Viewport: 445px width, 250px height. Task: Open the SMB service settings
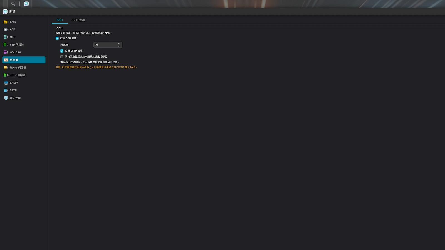coord(24,22)
